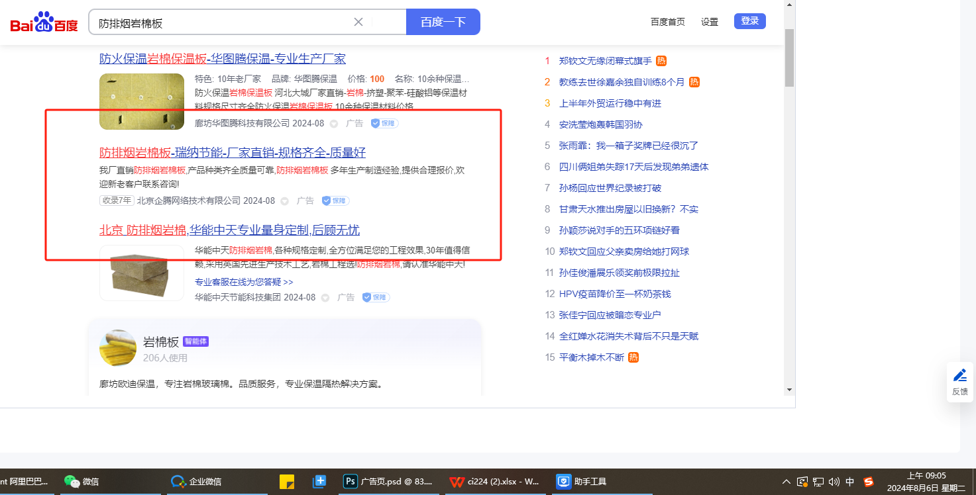Open the WPS ci224 (2).xlsx taskbar window
The width and height of the screenshot is (976, 495).
pos(494,481)
